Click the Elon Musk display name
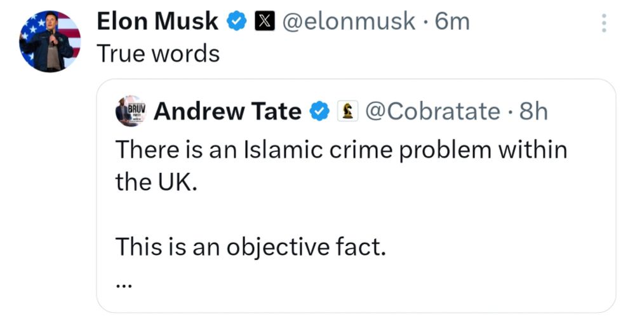This screenshot has height=330, width=635. click(x=157, y=21)
